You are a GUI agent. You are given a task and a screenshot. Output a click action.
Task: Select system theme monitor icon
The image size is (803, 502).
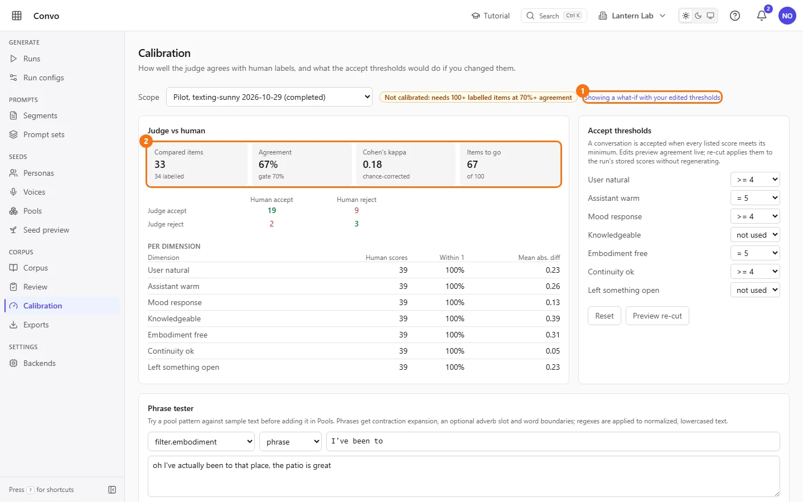pos(710,16)
